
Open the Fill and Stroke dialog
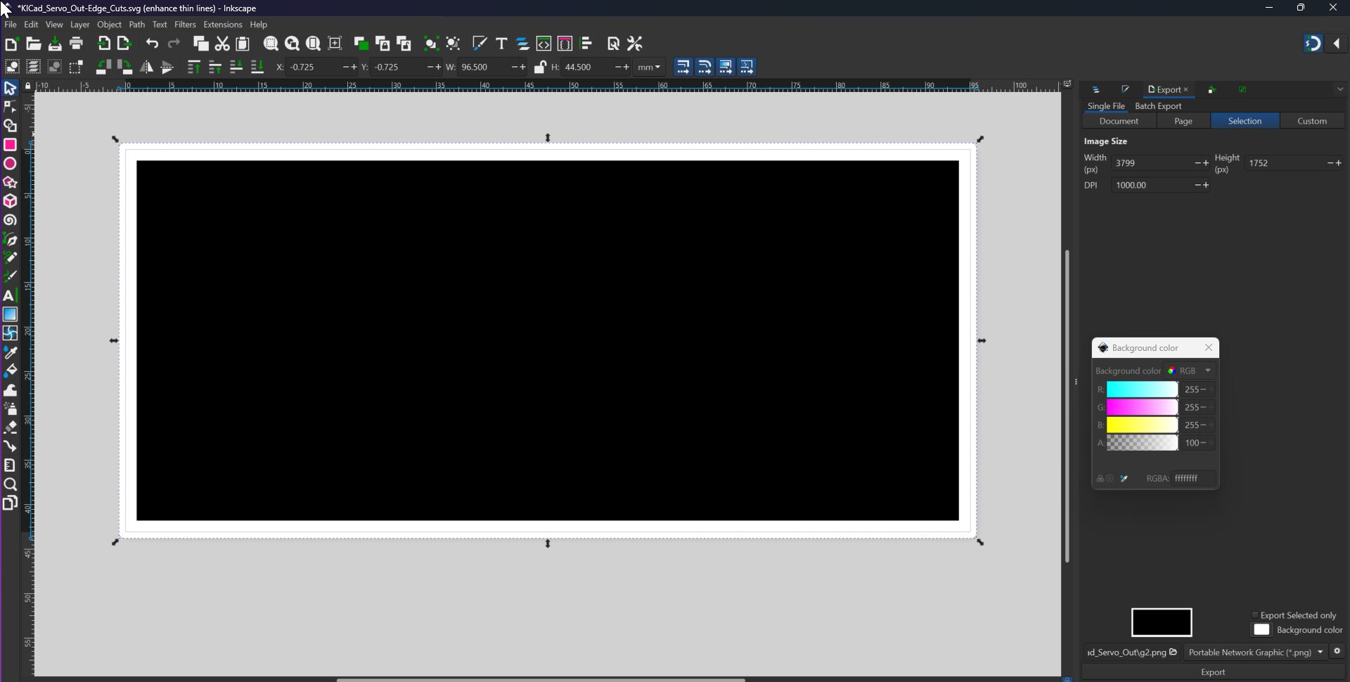[x=480, y=43]
